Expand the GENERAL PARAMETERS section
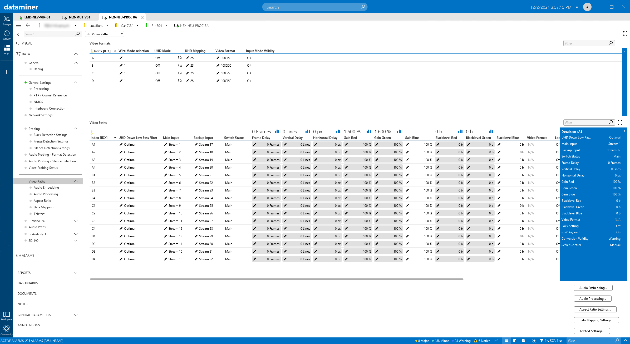Screen dimensions: 630x344 tap(76, 315)
